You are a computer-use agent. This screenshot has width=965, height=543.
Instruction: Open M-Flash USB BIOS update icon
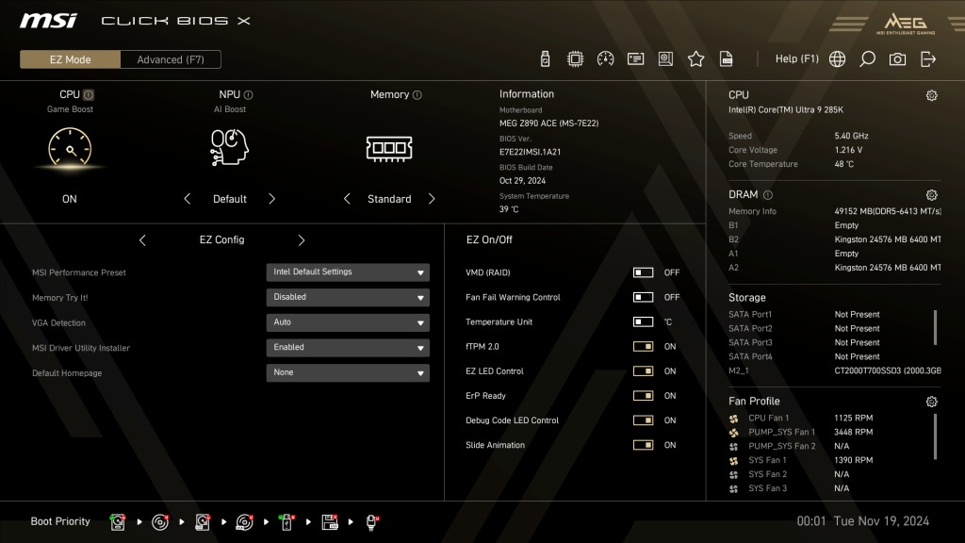[x=545, y=59]
